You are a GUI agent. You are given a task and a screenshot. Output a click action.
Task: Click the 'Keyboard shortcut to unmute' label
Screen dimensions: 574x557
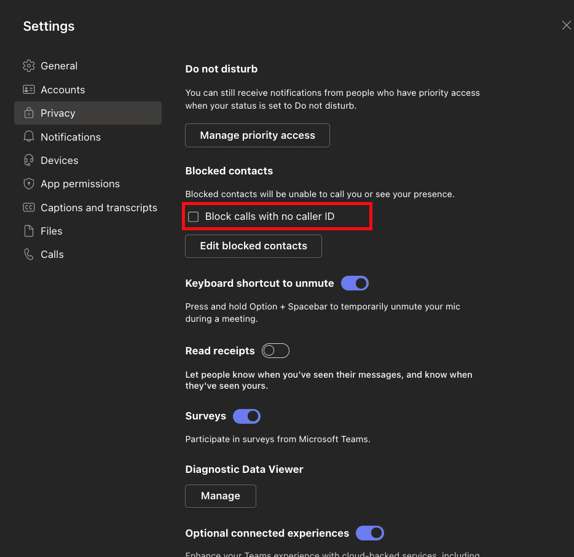259,284
